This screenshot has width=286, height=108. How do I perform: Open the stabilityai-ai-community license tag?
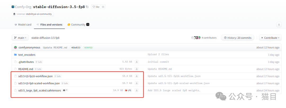pos(33,14)
